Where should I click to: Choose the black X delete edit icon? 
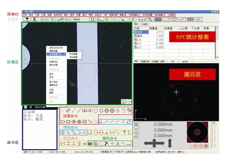[x=107, y=143]
